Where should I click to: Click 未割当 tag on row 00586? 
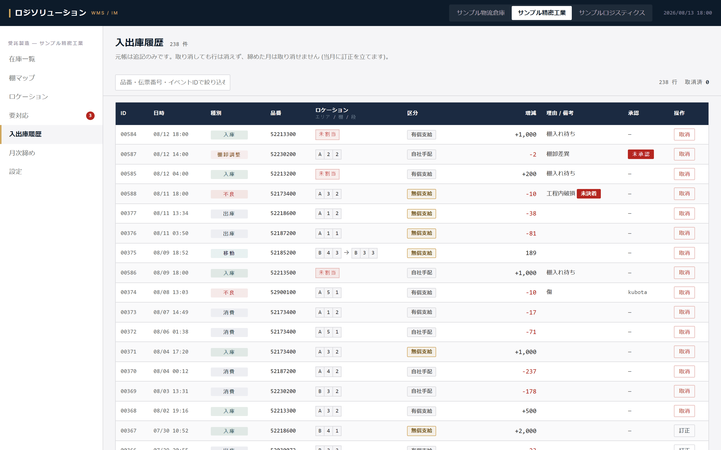(327, 272)
